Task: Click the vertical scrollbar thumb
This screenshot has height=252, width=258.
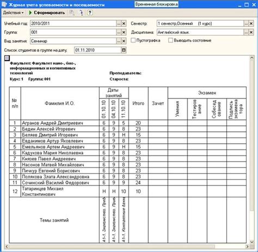Action: pyautogui.click(x=251, y=135)
